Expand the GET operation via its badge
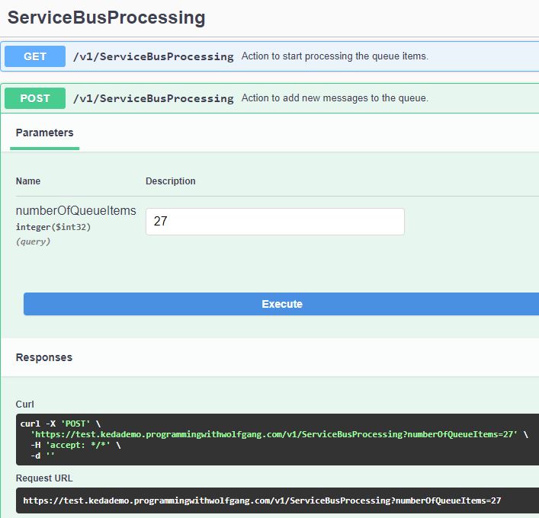Image resolution: width=539 pixels, height=518 pixels. pos(35,56)
